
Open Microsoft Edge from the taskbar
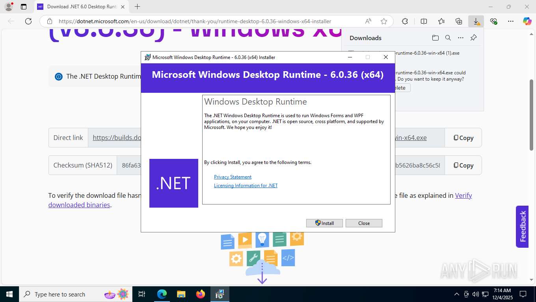[x=162, y=294]
